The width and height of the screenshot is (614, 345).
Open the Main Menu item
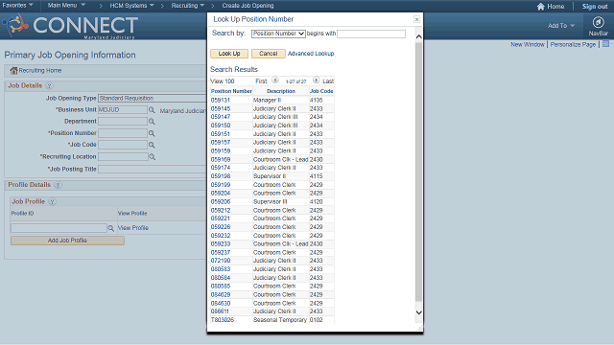pos(66,6)
